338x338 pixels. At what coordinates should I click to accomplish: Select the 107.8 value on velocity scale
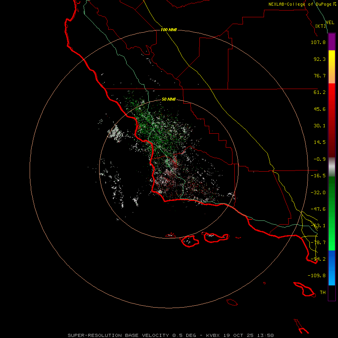tap(318, 42)
